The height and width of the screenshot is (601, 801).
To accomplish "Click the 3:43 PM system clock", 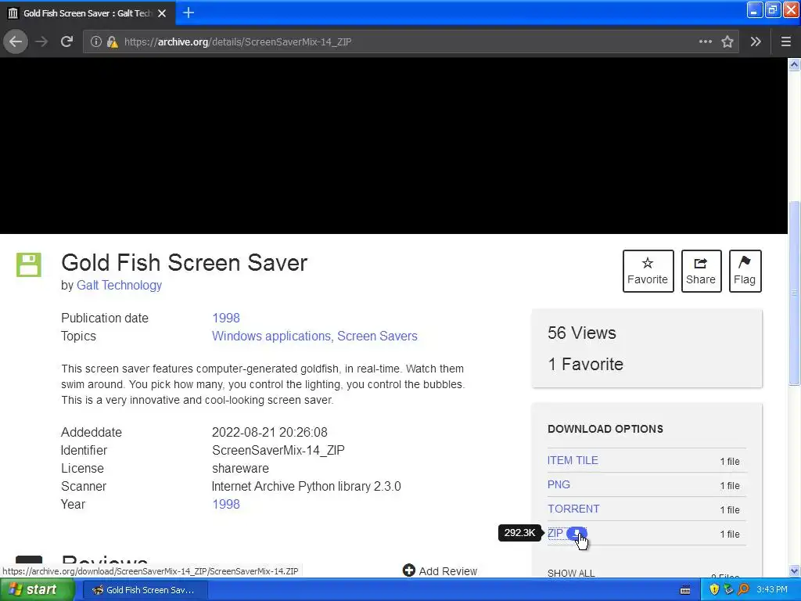I will (x=772, y=590).
